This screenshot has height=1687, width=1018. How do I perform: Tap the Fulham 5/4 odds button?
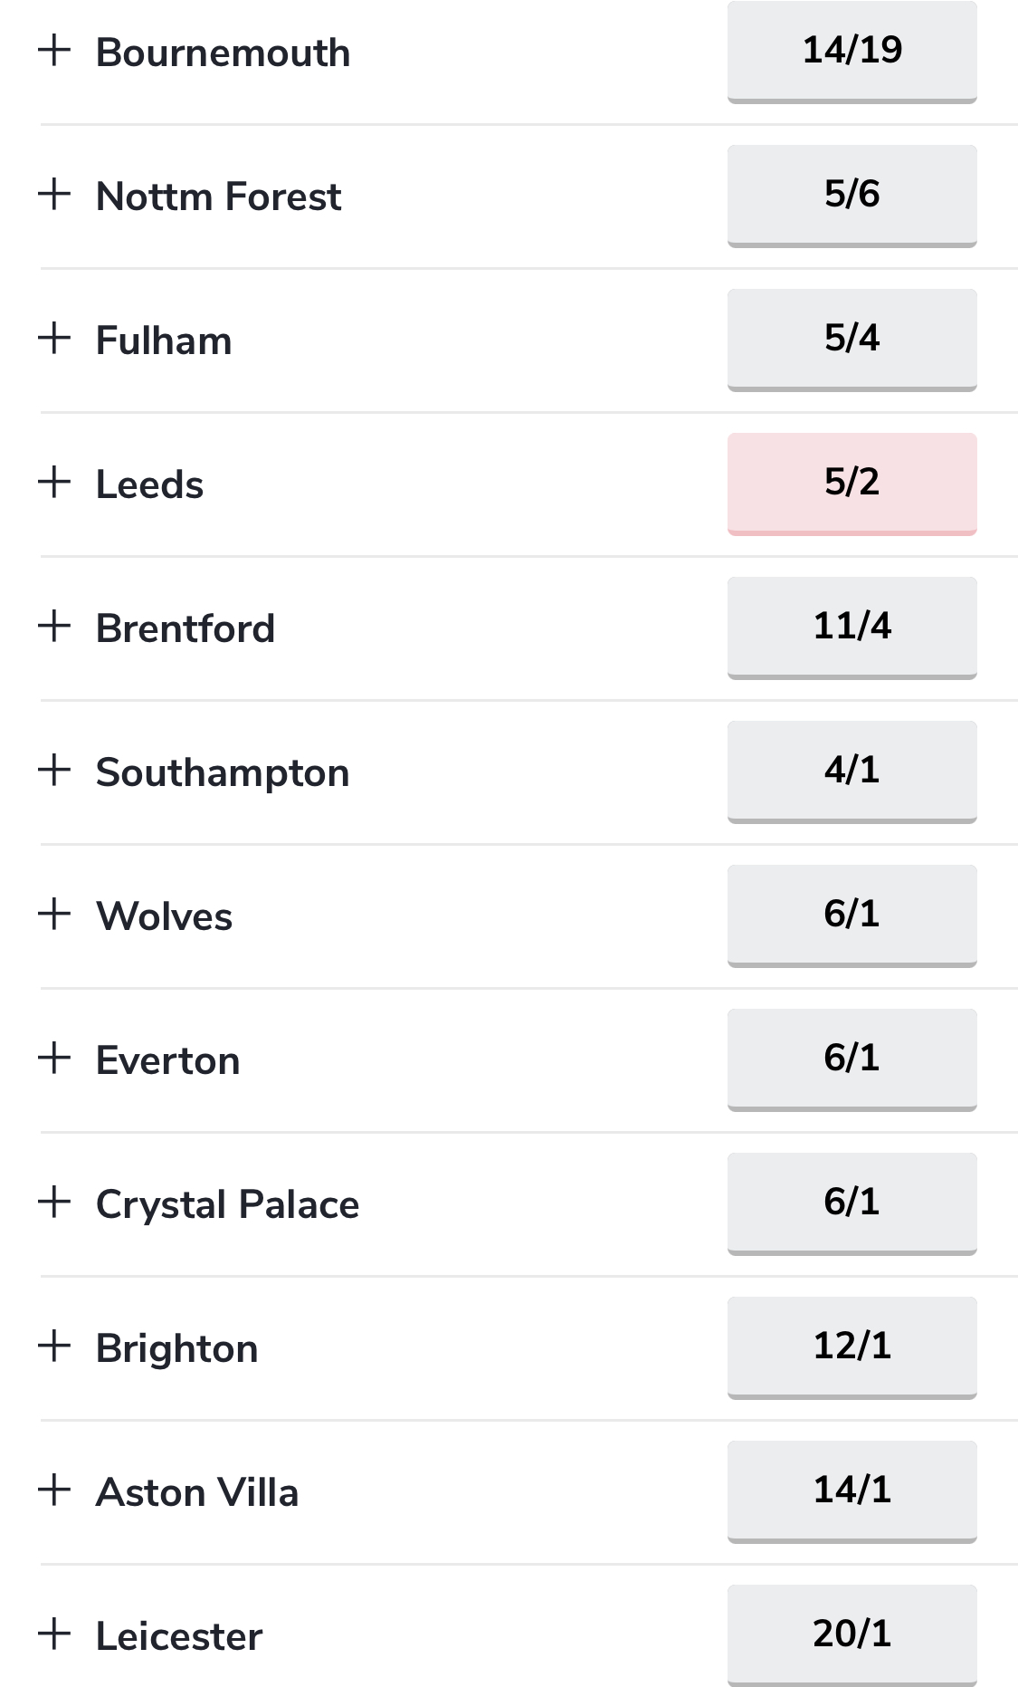(x=852, y=340)
